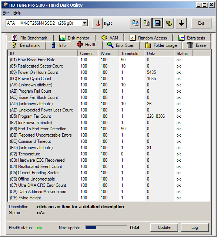217x237 pixels.
Task: Switch to the Extra tests tab
Action: (192, 38)
